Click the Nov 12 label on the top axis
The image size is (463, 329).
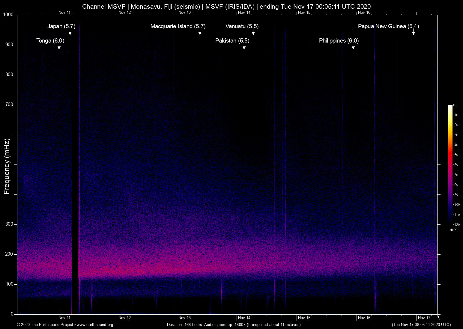(124, 13)
